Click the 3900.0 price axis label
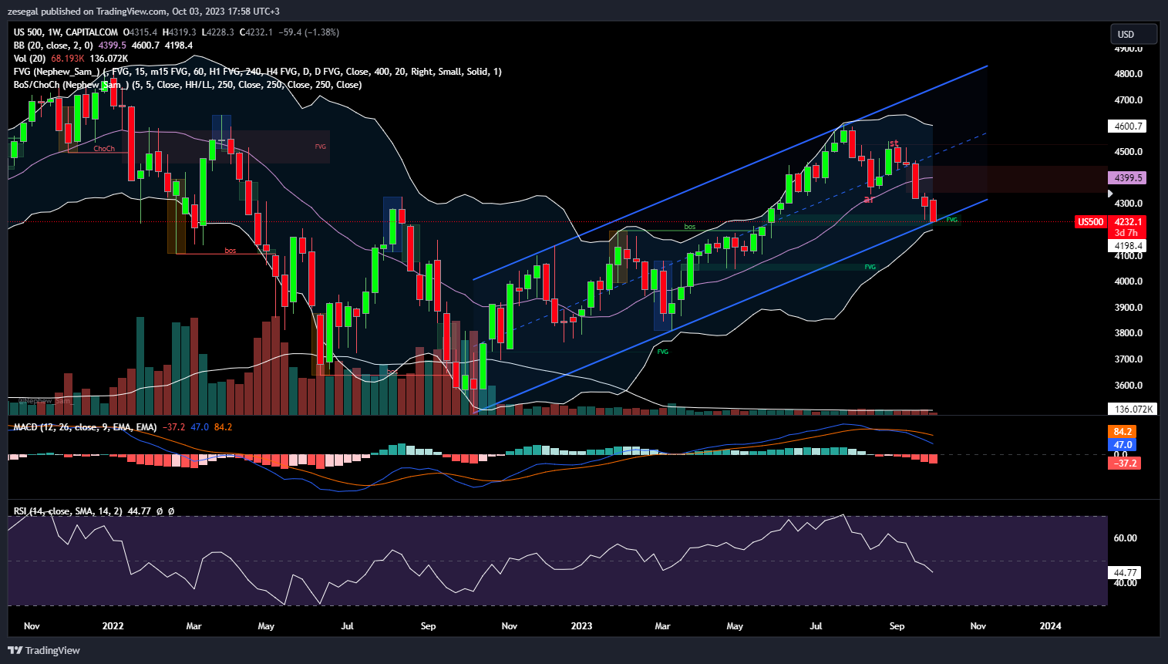The image size is (1168, 664). 1129,308
